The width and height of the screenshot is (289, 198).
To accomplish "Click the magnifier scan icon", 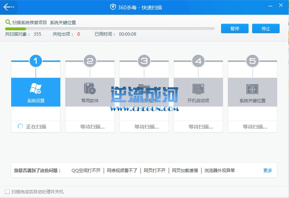I will click(x=8, y=22).
